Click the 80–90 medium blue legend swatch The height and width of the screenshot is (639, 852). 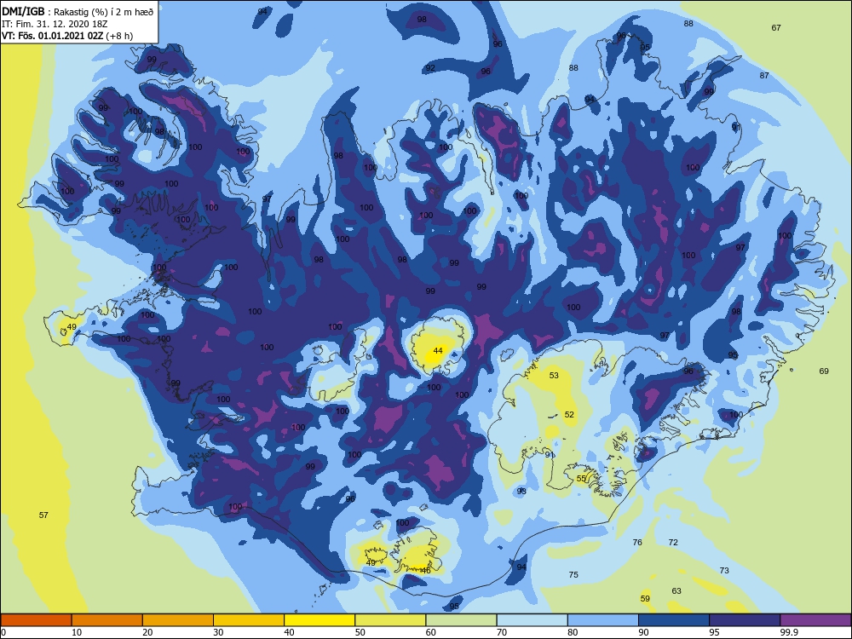pyautogui.click(x=603, y=620)
